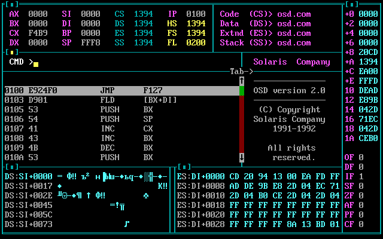Toggle the IF interrupt flag value
The height and width of the screenshot is (239, 383).
361,176
